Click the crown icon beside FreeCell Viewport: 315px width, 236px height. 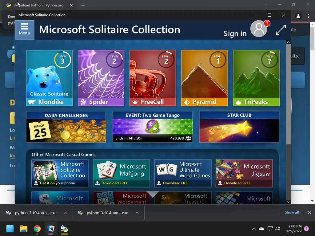coord(135,102)
